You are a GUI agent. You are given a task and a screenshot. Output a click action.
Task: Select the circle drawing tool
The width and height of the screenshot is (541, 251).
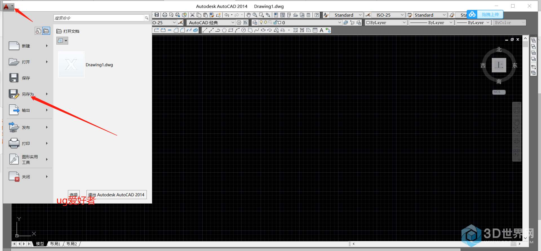click(244, 30)
